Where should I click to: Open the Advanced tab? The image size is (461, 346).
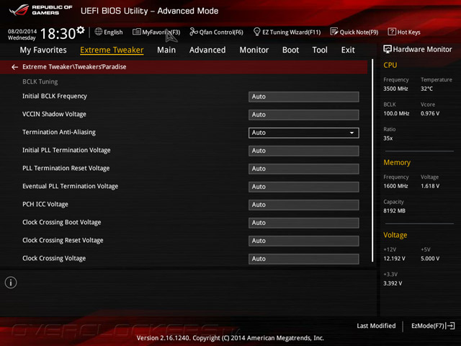click(207, 50)
